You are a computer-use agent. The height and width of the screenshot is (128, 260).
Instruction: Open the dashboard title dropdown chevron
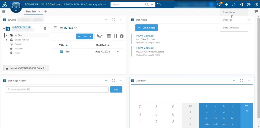tap(105, 5)
